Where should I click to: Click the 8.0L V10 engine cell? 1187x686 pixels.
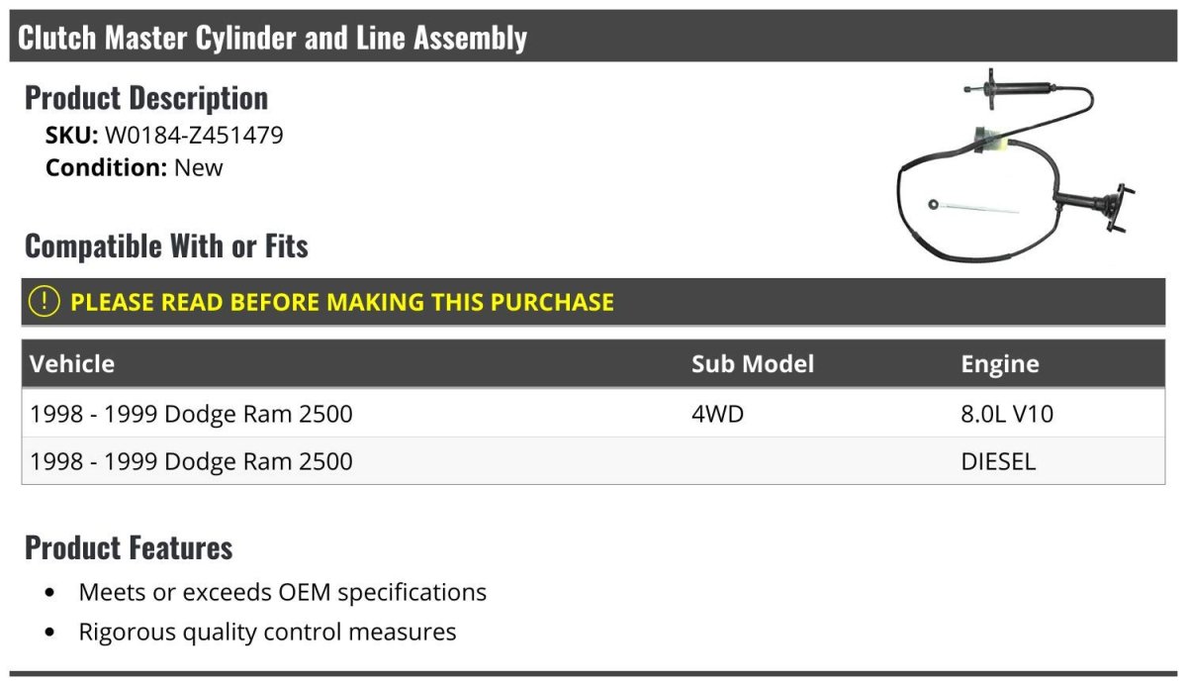pyautogui.click(x=1007, y=414)
